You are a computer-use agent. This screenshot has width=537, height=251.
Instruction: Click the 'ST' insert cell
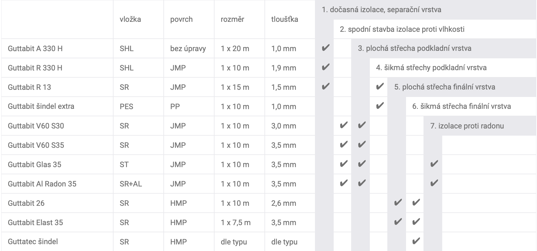[124, 165]
